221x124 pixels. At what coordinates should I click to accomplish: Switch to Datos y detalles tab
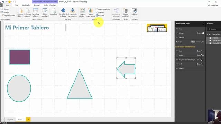pos(50,5)
